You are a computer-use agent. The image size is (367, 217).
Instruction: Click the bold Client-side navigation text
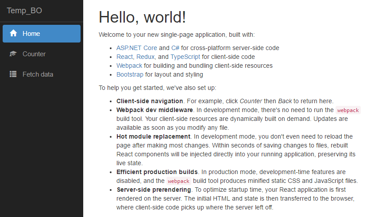(150, 101)
